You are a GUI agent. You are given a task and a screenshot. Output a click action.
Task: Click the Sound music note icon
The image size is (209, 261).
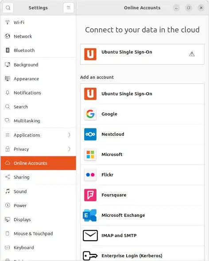(8, 191)
